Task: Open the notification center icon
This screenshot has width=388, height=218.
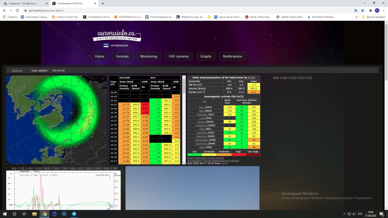Action: 382,214
